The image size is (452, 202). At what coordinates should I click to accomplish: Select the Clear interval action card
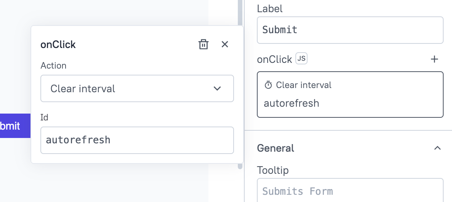click(x=350, y=94)
